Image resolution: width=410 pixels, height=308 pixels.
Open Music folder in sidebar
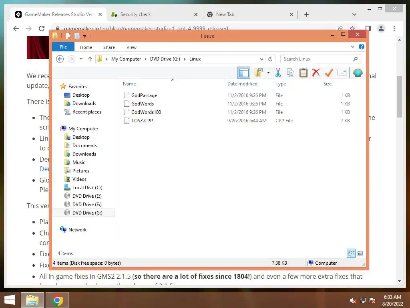tap(79, 162)
